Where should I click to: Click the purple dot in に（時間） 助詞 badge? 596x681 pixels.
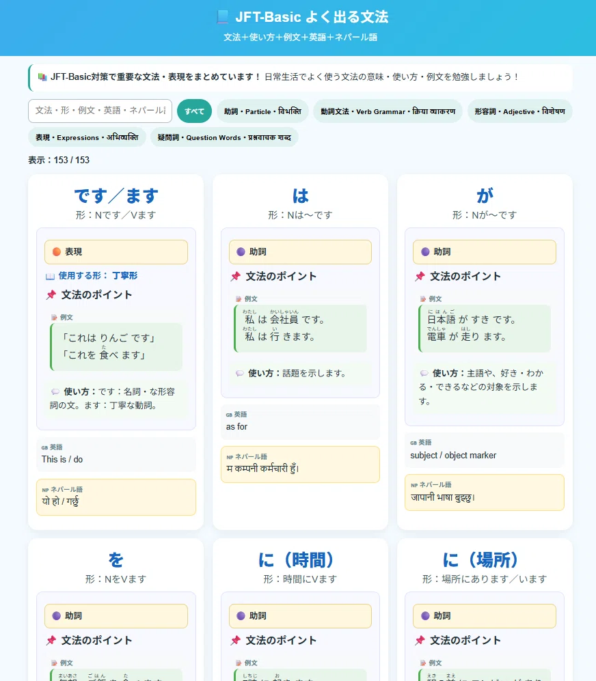pyautogui.click(x=241, y=616)
